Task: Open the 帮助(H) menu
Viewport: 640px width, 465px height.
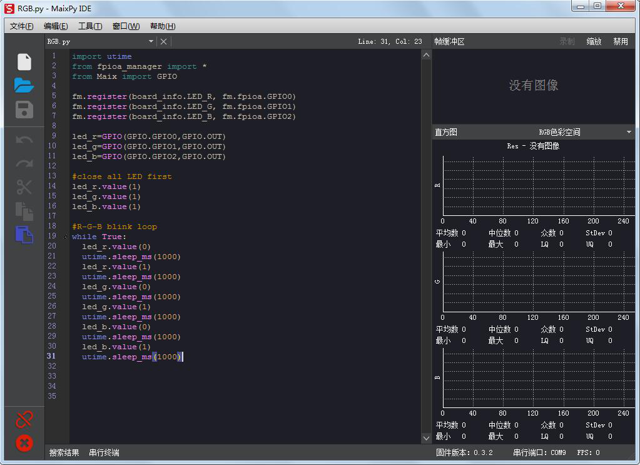Action: (163, 26)
